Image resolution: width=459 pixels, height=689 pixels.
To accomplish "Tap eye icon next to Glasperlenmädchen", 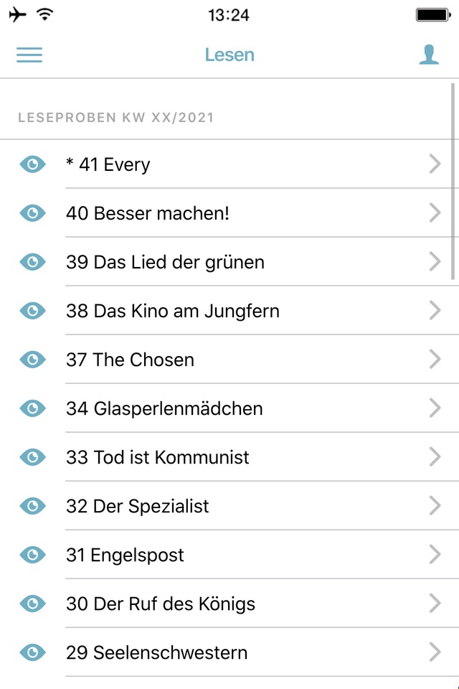I will 32,408.
